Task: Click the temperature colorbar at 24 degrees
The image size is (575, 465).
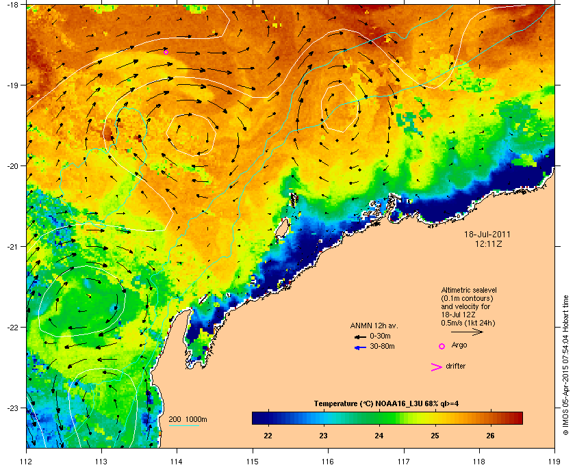Action: click(379, 418)
